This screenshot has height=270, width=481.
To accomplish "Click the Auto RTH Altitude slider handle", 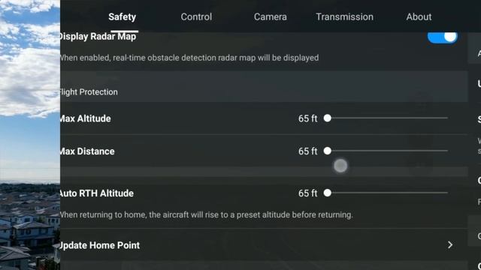I will tap(328, 193).
